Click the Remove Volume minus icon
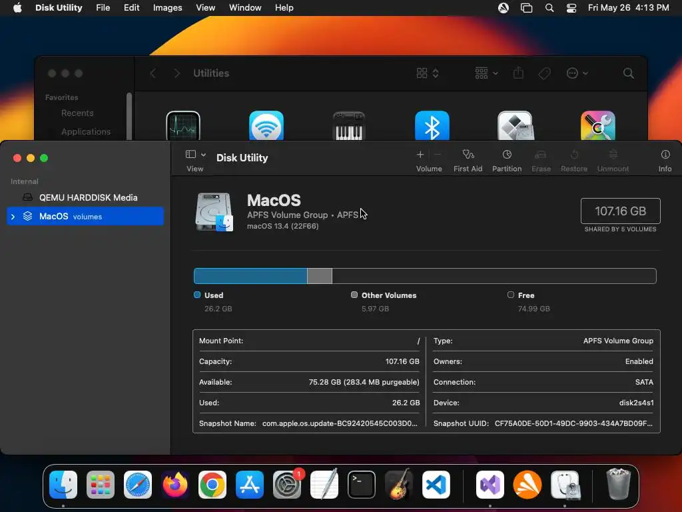 coord(438,155)
